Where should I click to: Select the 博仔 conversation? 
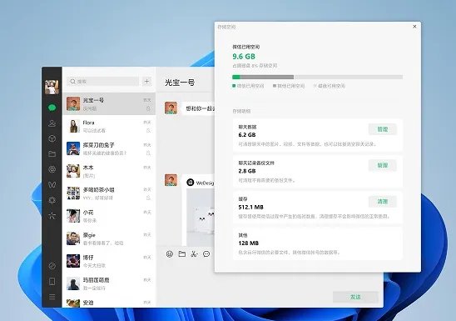point(109,261)
